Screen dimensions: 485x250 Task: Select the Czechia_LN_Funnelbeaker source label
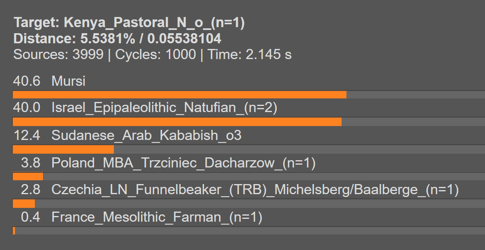pos(255,190)
